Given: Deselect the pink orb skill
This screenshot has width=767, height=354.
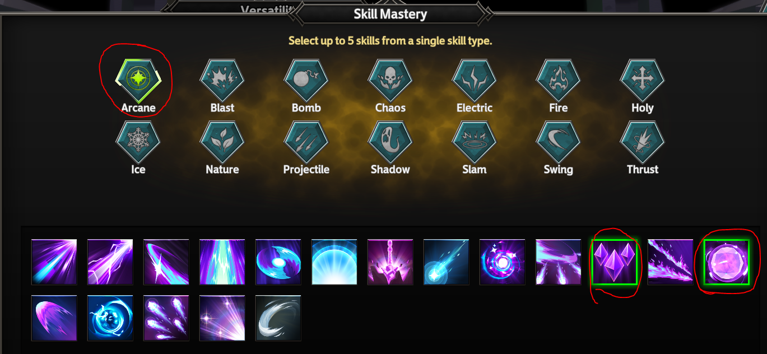Looking at the screenshot, I should click(727, 262).
